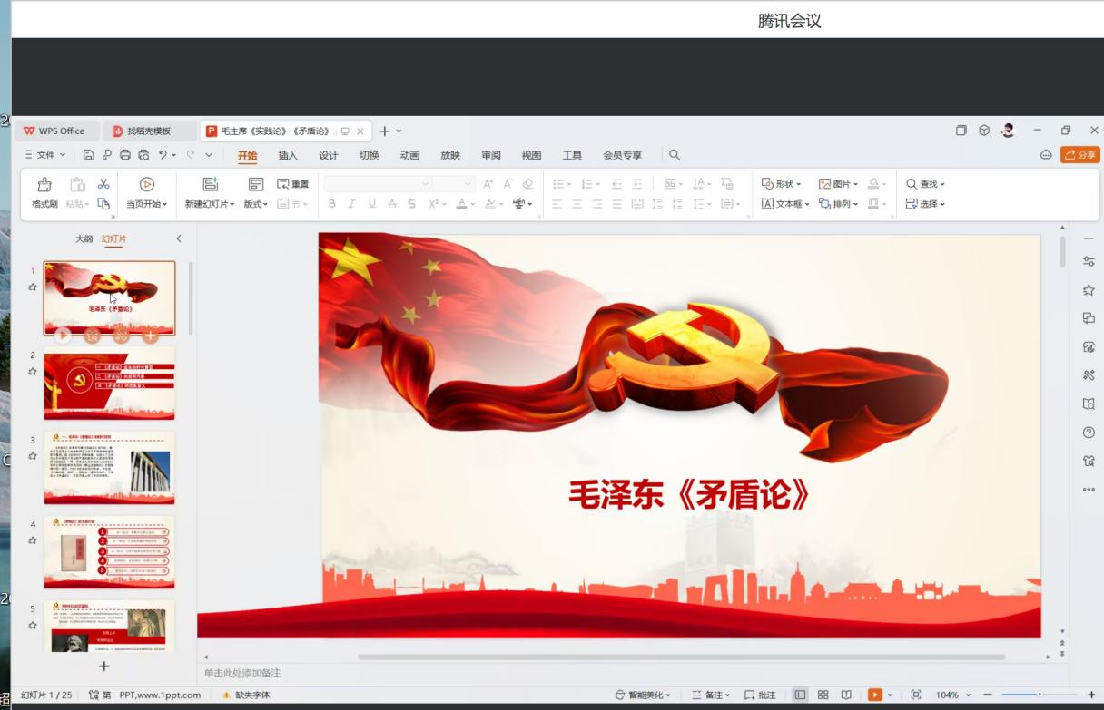Screen dimensions: 1104x710
Task: Click the 格式刷 format painter icon
Action: coord(44,185)
